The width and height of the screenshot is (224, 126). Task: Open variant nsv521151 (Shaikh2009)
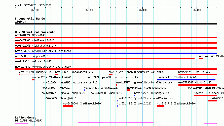click(x=195, y=72)
